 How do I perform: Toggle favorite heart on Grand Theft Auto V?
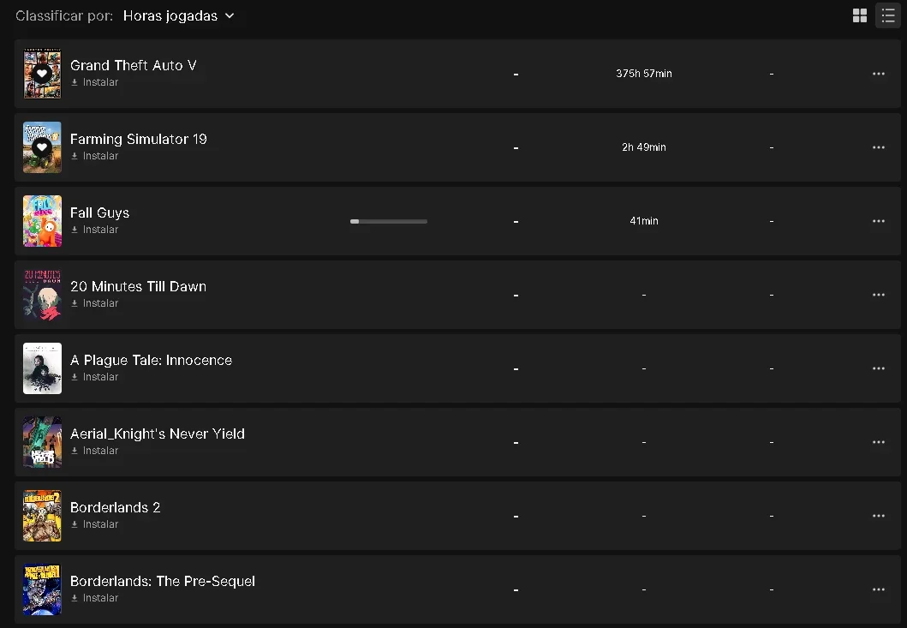pos(42,74)
